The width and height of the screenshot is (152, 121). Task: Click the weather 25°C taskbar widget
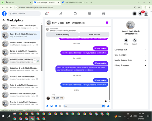(118, 116)
